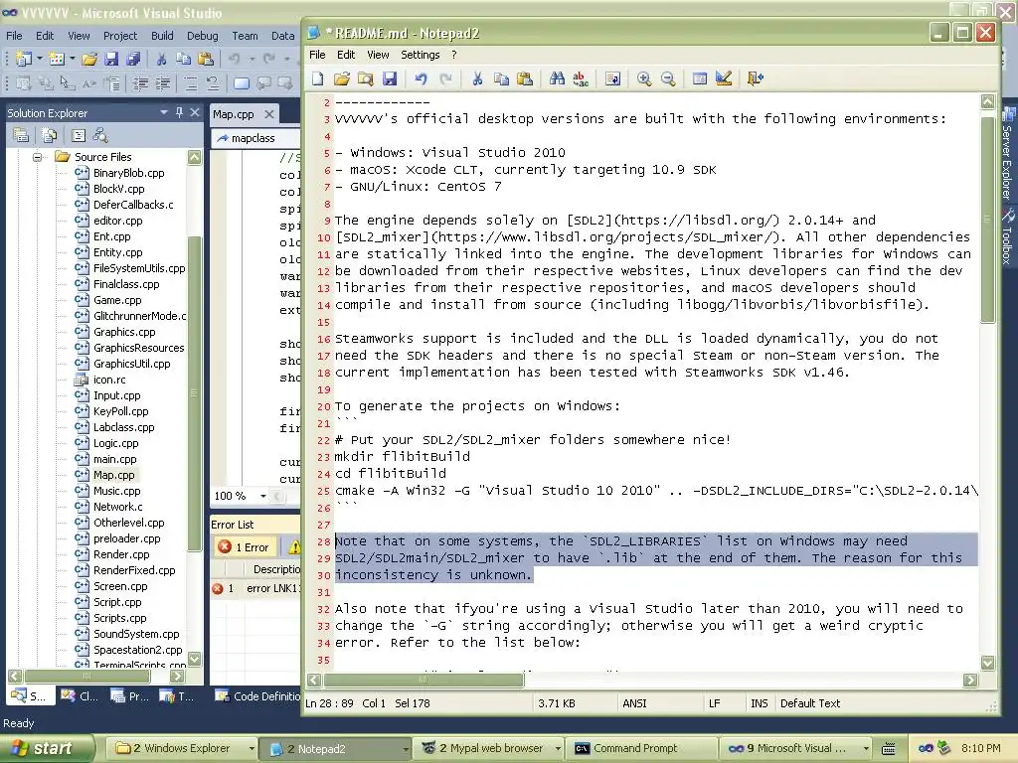The width and height of the screenshot is (1018, 763).
Task: Open Notepad2 Settings menu
Action: pyautogui.click(x=421, y=55)
